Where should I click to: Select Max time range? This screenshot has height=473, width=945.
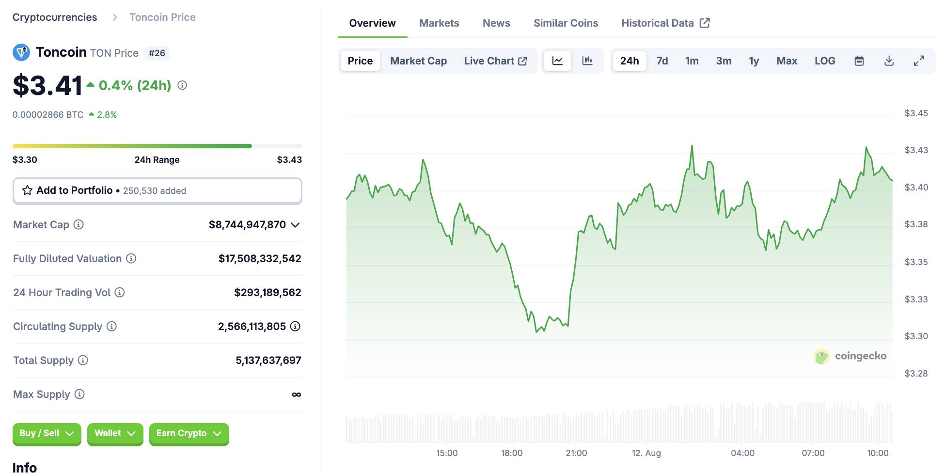(x=787, y=61)
